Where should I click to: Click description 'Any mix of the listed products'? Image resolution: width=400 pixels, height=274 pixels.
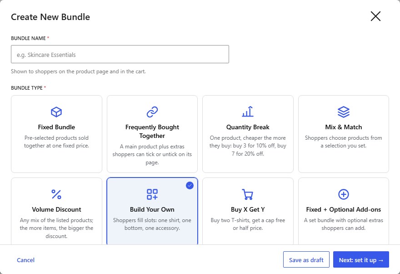(x=56, y=228)
